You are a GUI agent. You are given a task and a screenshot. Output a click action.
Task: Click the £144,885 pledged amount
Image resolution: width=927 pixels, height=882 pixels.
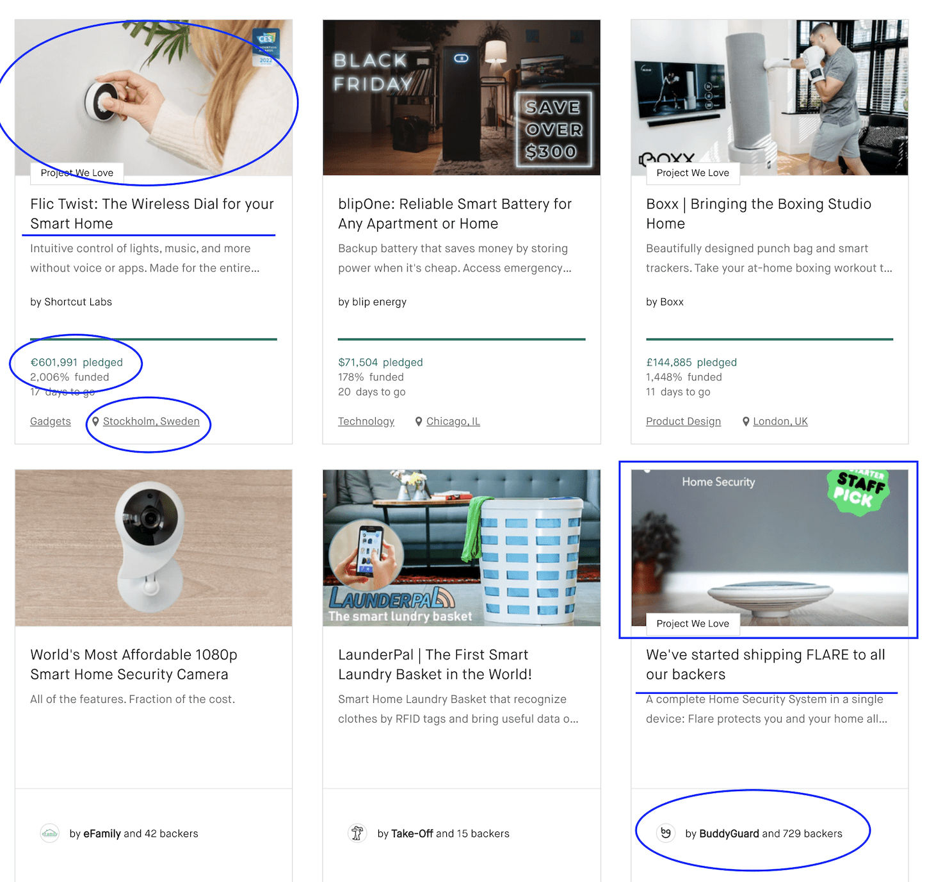[691, 362]
